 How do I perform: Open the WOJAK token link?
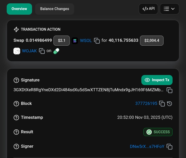[29, 51]
